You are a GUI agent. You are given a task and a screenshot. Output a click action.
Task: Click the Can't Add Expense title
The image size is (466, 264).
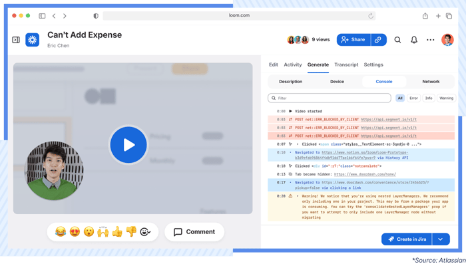[85, 35]
